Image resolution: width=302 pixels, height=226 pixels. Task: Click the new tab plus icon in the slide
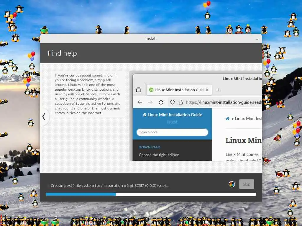[x=218, y=90]
